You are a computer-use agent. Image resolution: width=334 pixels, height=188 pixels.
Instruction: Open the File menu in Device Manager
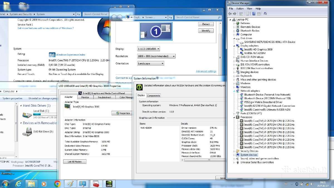231,9
